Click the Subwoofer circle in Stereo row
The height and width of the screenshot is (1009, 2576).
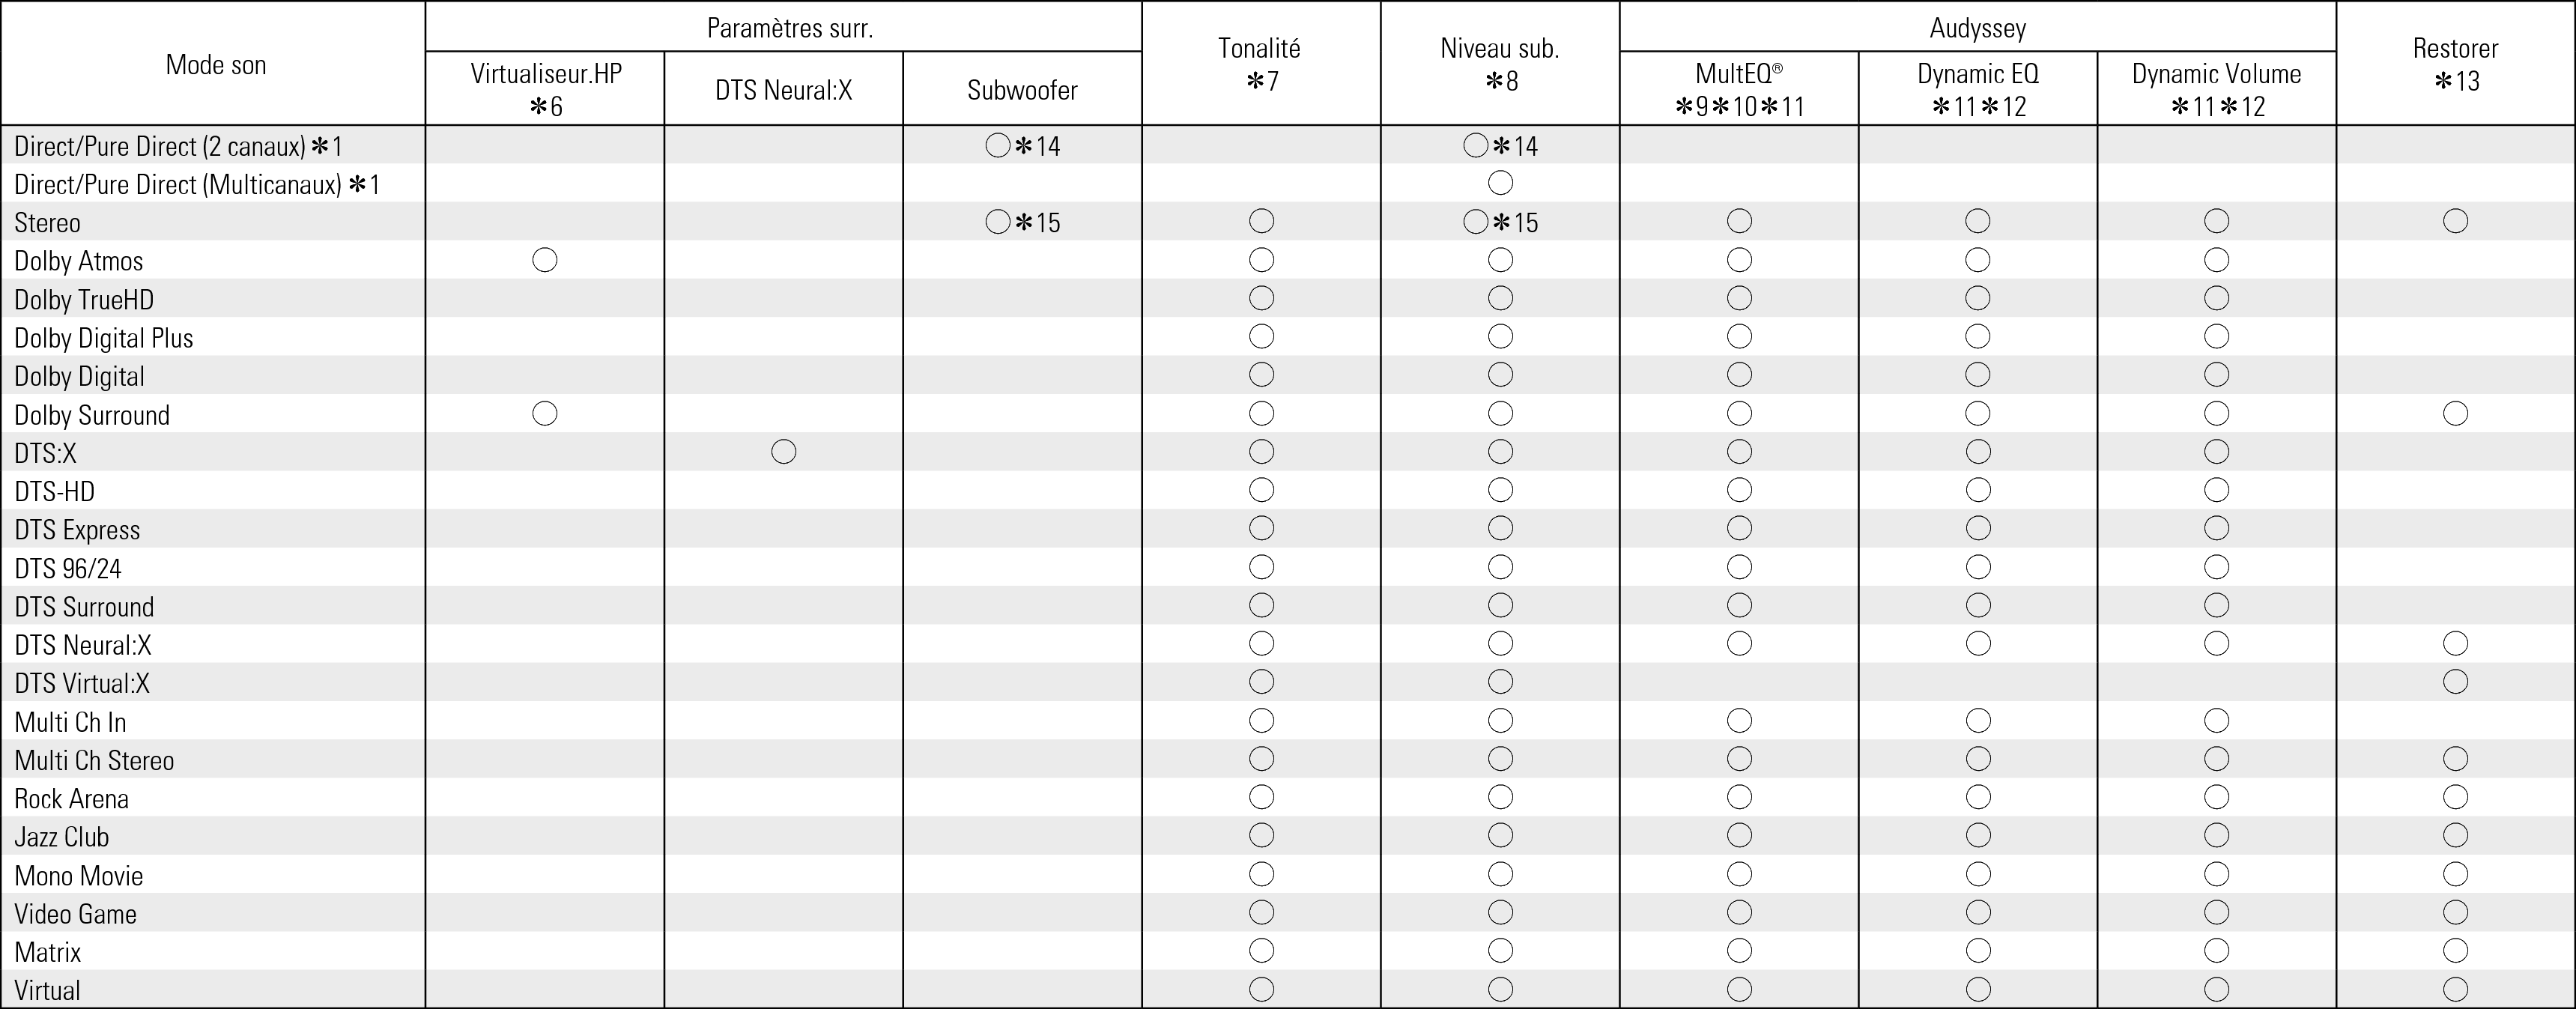pos(998,221)
